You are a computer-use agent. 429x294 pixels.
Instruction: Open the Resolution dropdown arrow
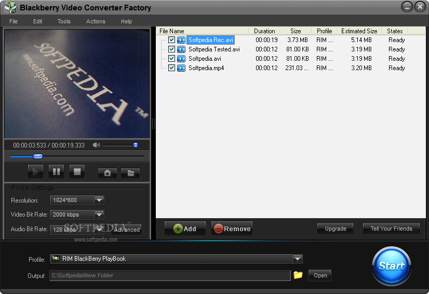point(99,200)
